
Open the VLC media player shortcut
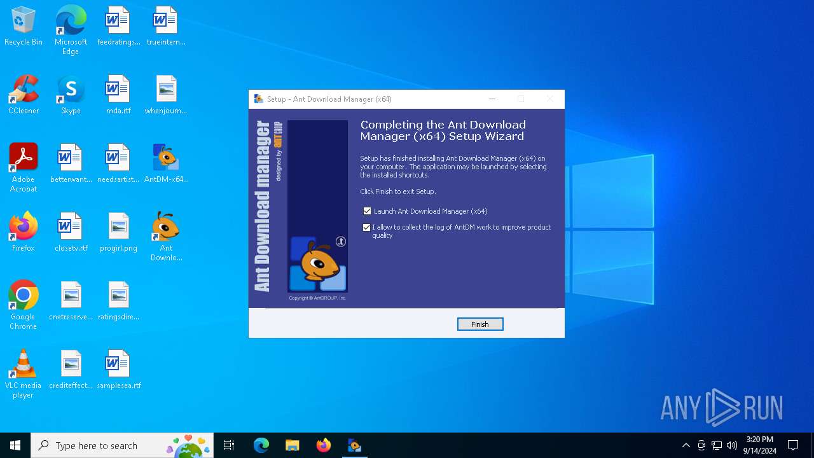24,374
